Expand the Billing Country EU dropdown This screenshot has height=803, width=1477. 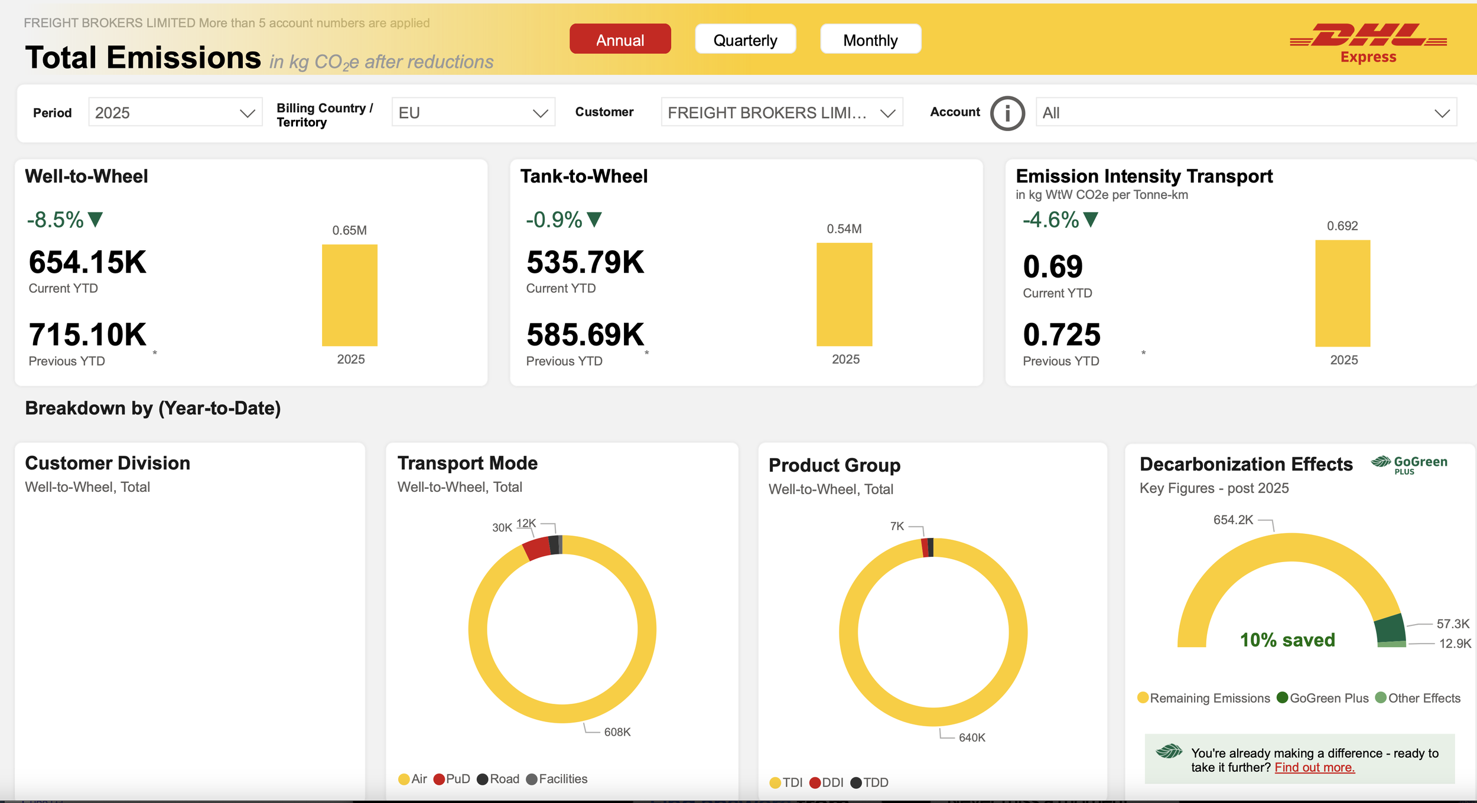[473, 112]
